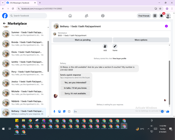Click the Add people icon
175x140 pixels.
[x=105, y=46]
